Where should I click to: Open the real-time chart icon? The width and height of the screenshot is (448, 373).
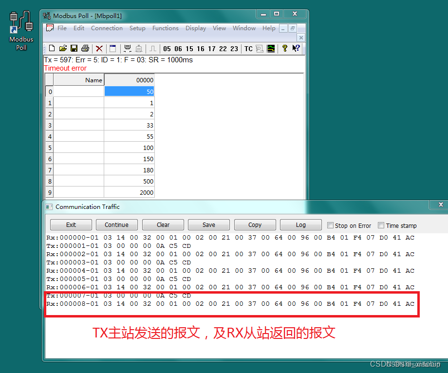[271, 49]
